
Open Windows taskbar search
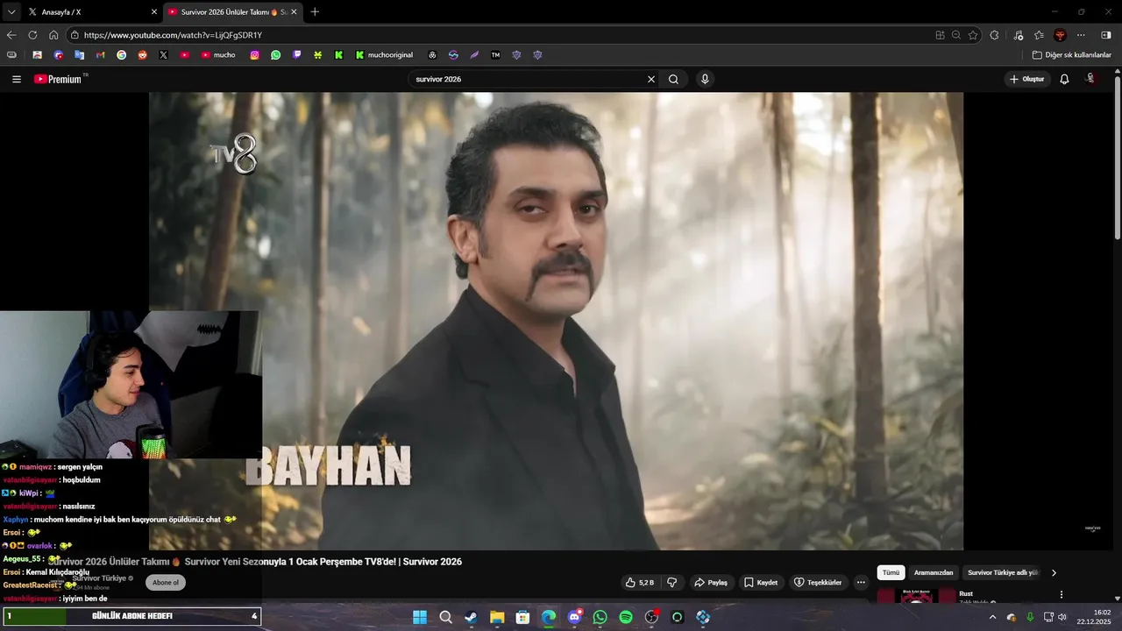tap(445, 617)
